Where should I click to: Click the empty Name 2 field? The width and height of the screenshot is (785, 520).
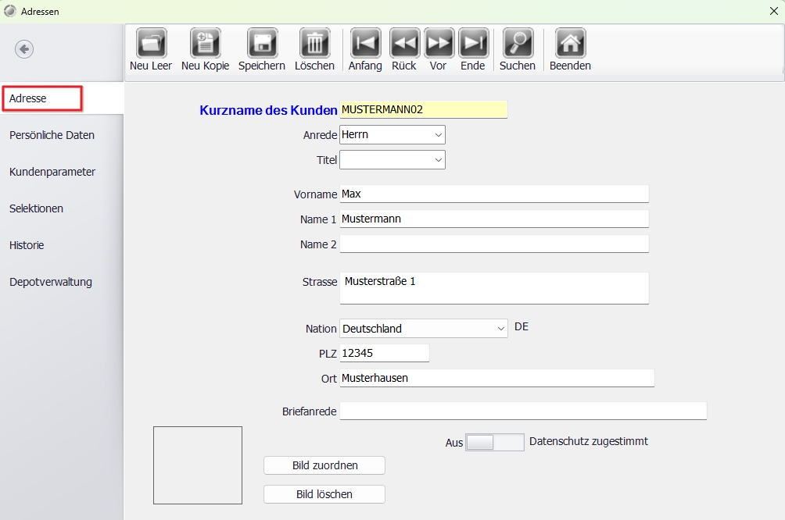point(494,244)
